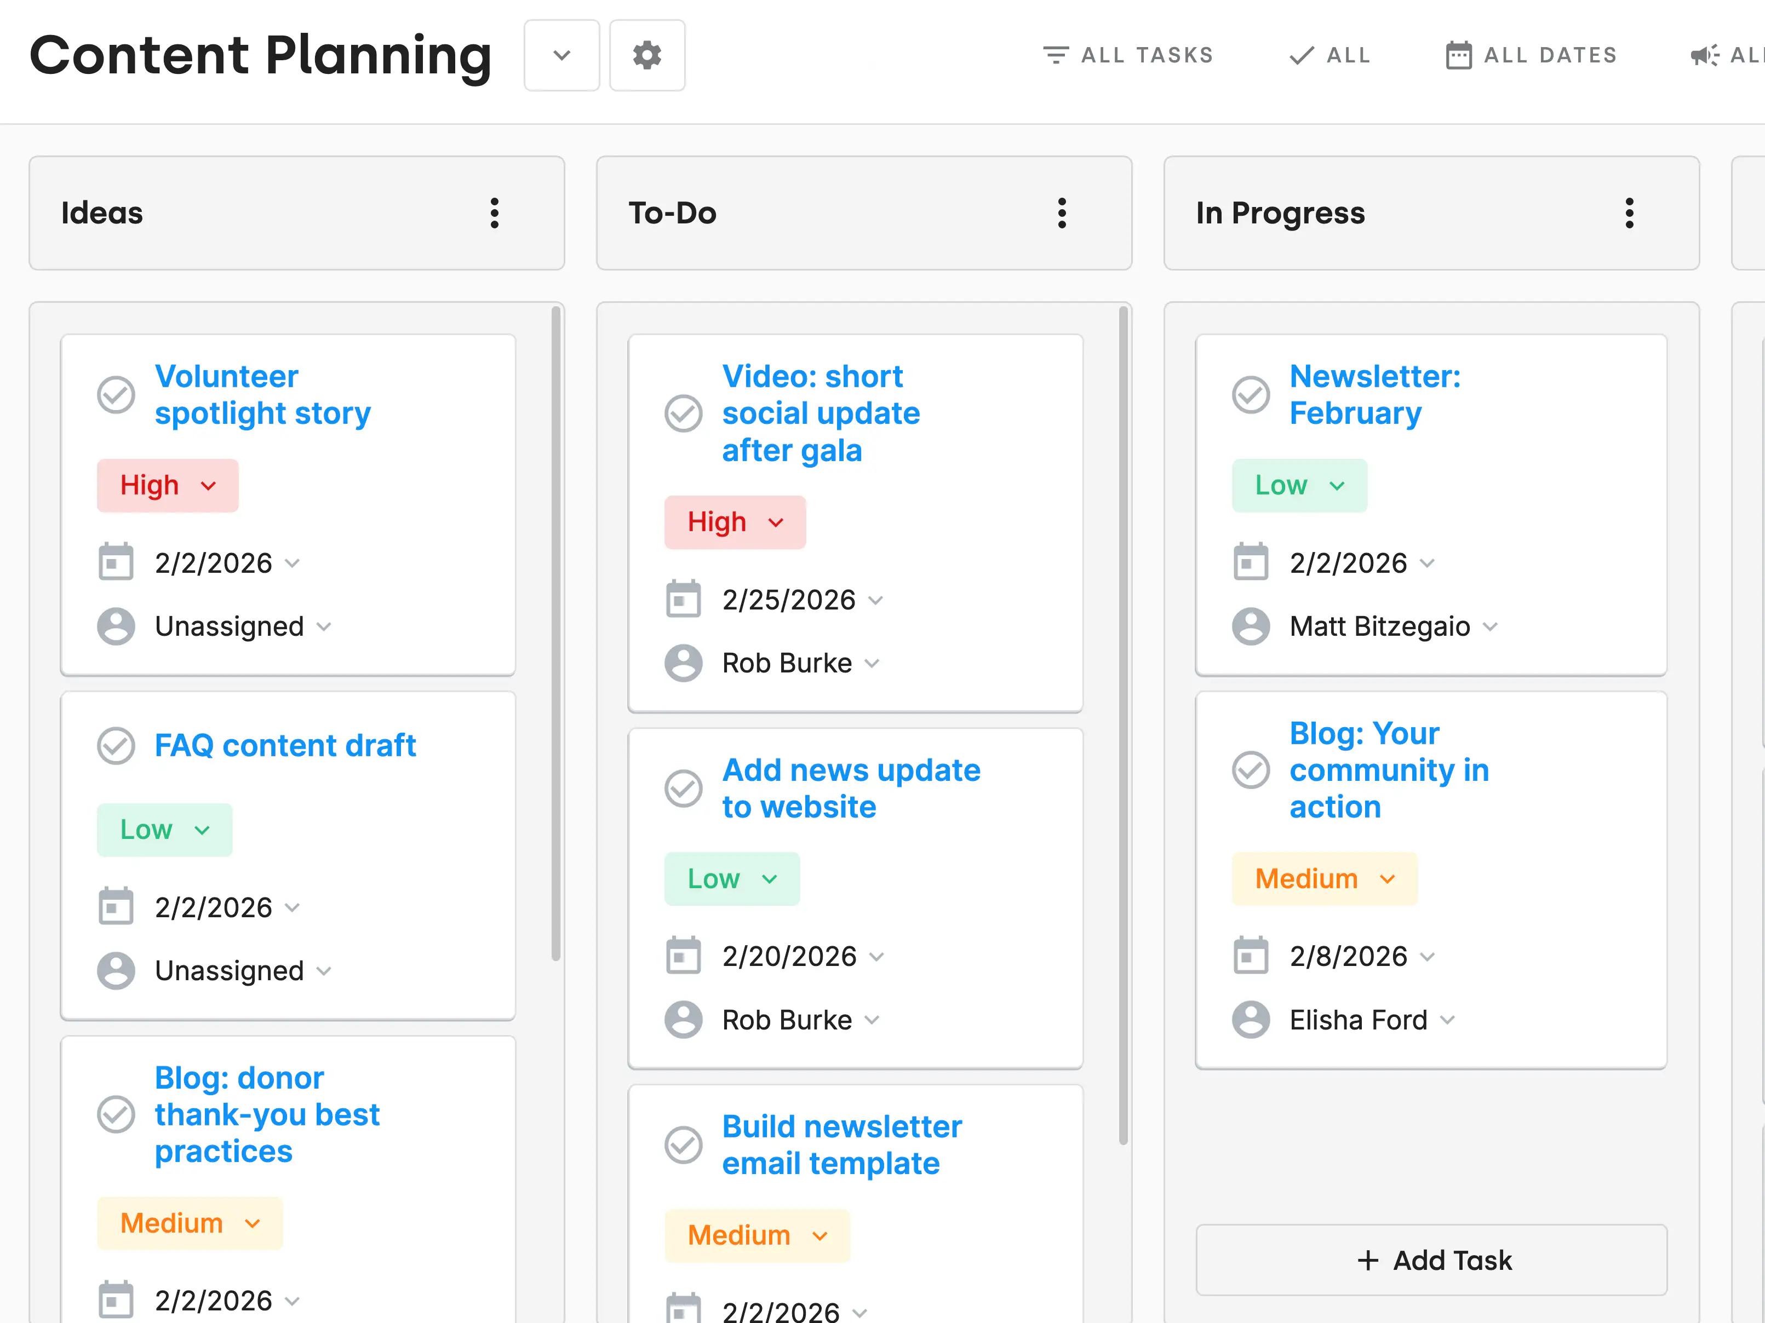
Task: Open the Ideas column three-dot menu
Action: click(495, 214)
